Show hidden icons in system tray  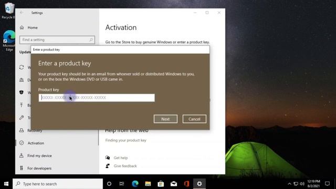pos(289,184)
